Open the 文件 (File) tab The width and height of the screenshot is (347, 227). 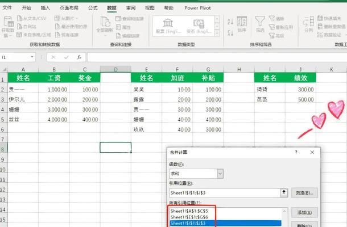(7, 8)
